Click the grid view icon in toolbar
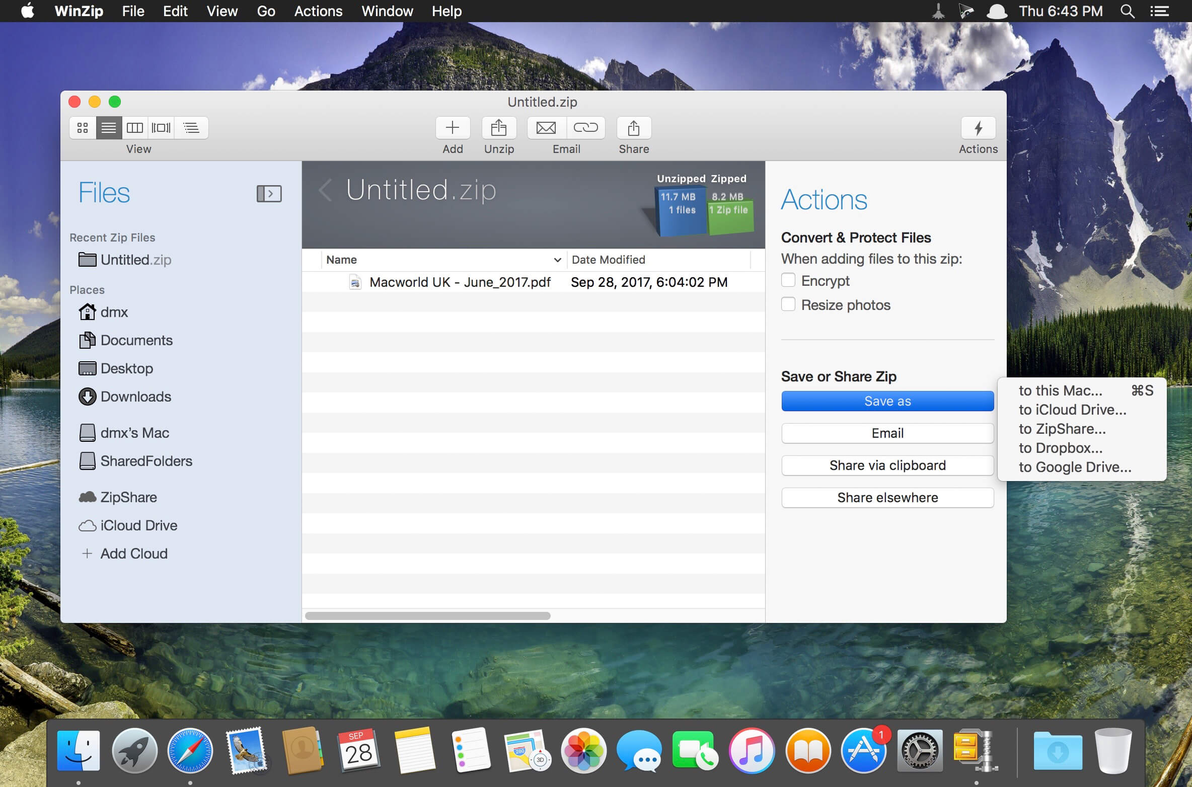 tap(83, 127)
